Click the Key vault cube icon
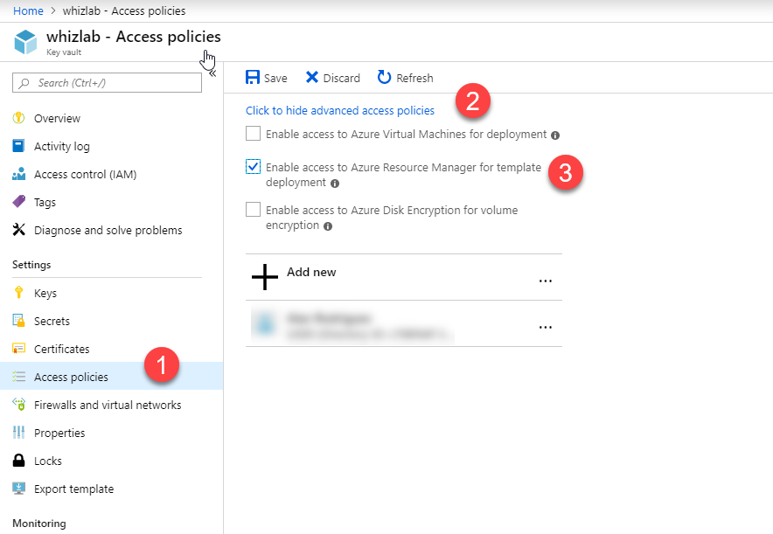The width and height of the screenshot is (773, 534). [x=25, y=42]
